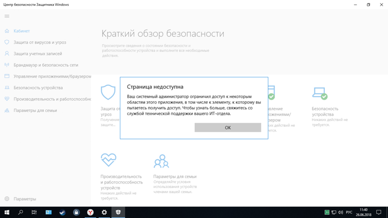
Task: Open Брандмауэр и безопасность сети
Action: 46,65
